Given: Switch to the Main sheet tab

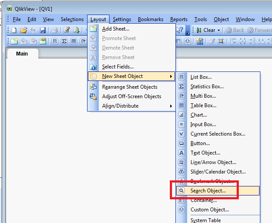Looking at the screenshot, I should click(x=22, y=53).
